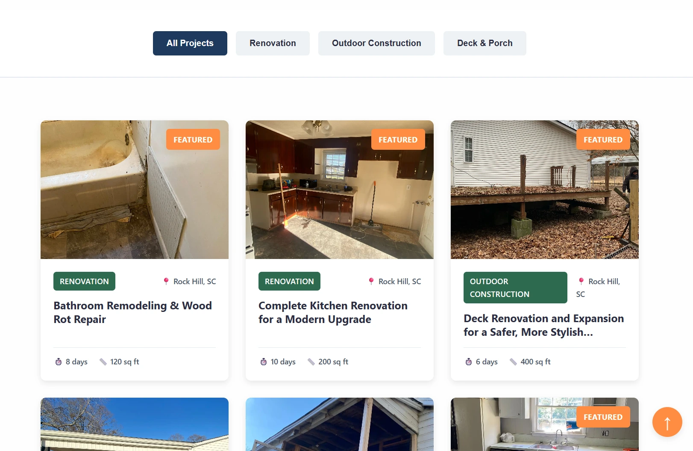The width and height of the screenshot is (693, 451).
Task: Click the ruler icon beside 400 sq ft
Action: pos(513,362)
